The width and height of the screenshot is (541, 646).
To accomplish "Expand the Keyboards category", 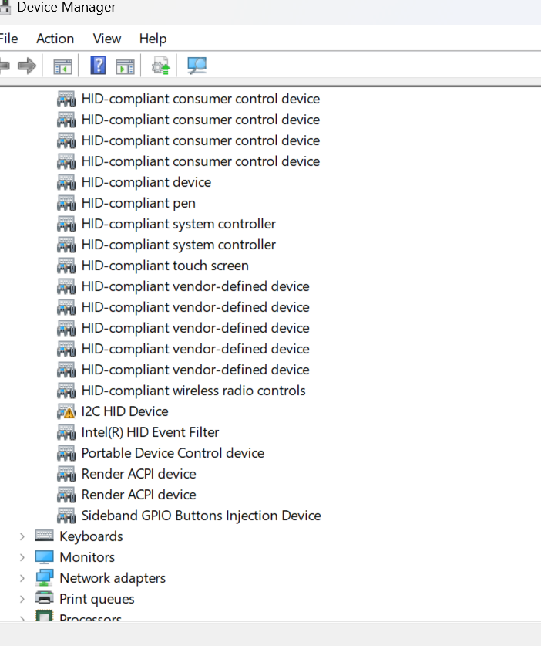I will point(22,536).
